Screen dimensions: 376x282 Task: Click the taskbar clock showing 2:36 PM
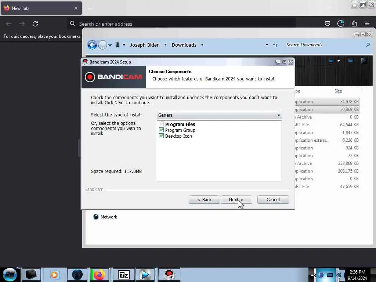(357, 275)
